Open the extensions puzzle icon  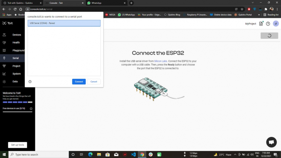266,9
